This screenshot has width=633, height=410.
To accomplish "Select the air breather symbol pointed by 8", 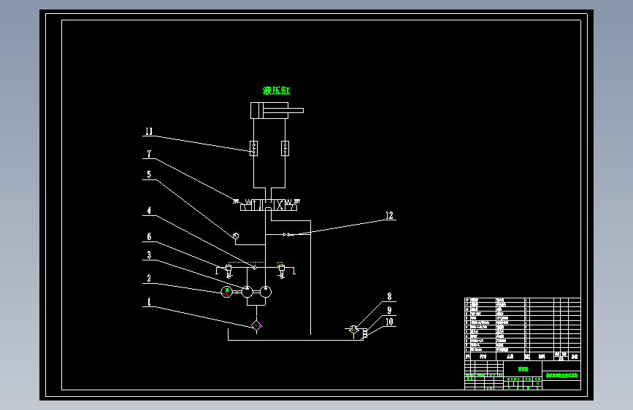I will click(x=353, y=330).
